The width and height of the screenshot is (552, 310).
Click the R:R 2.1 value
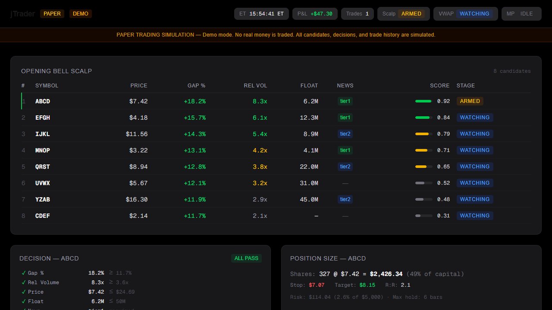coord(405,285)
